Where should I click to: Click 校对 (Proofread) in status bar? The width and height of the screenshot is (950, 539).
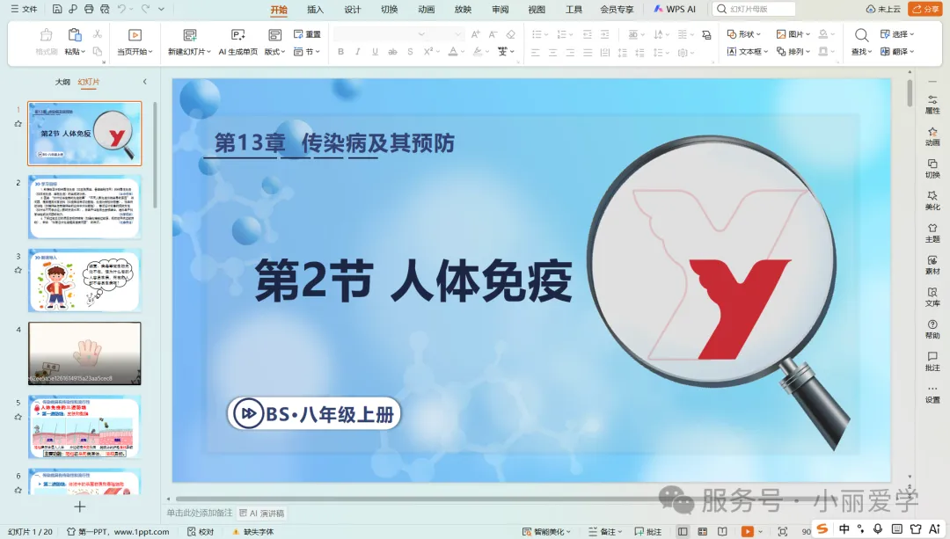pos(201,531)
